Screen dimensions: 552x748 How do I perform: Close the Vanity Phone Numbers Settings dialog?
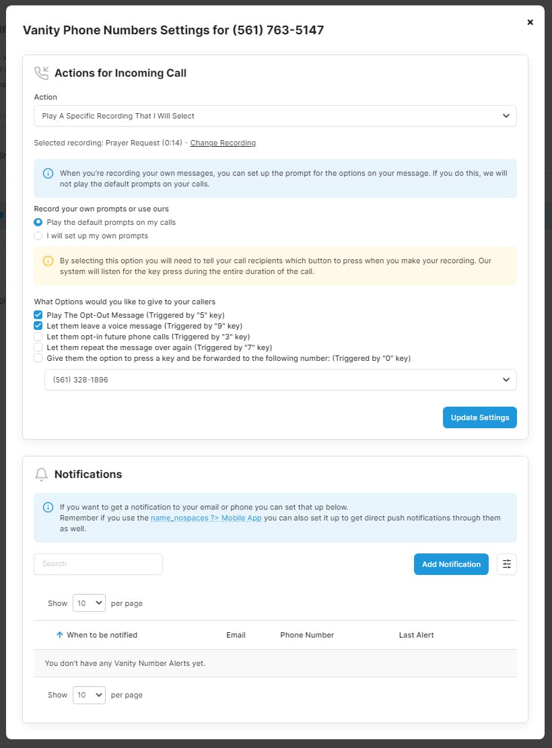(530, 22)
